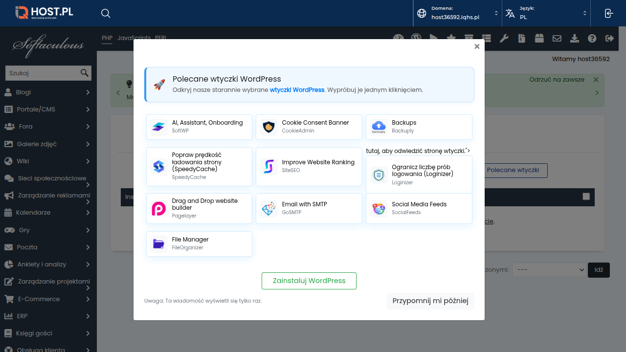This screenshot has height=352, width=626.
Task: Click the Softaculous logo in sidebar
Action: (x=48, y=46)
